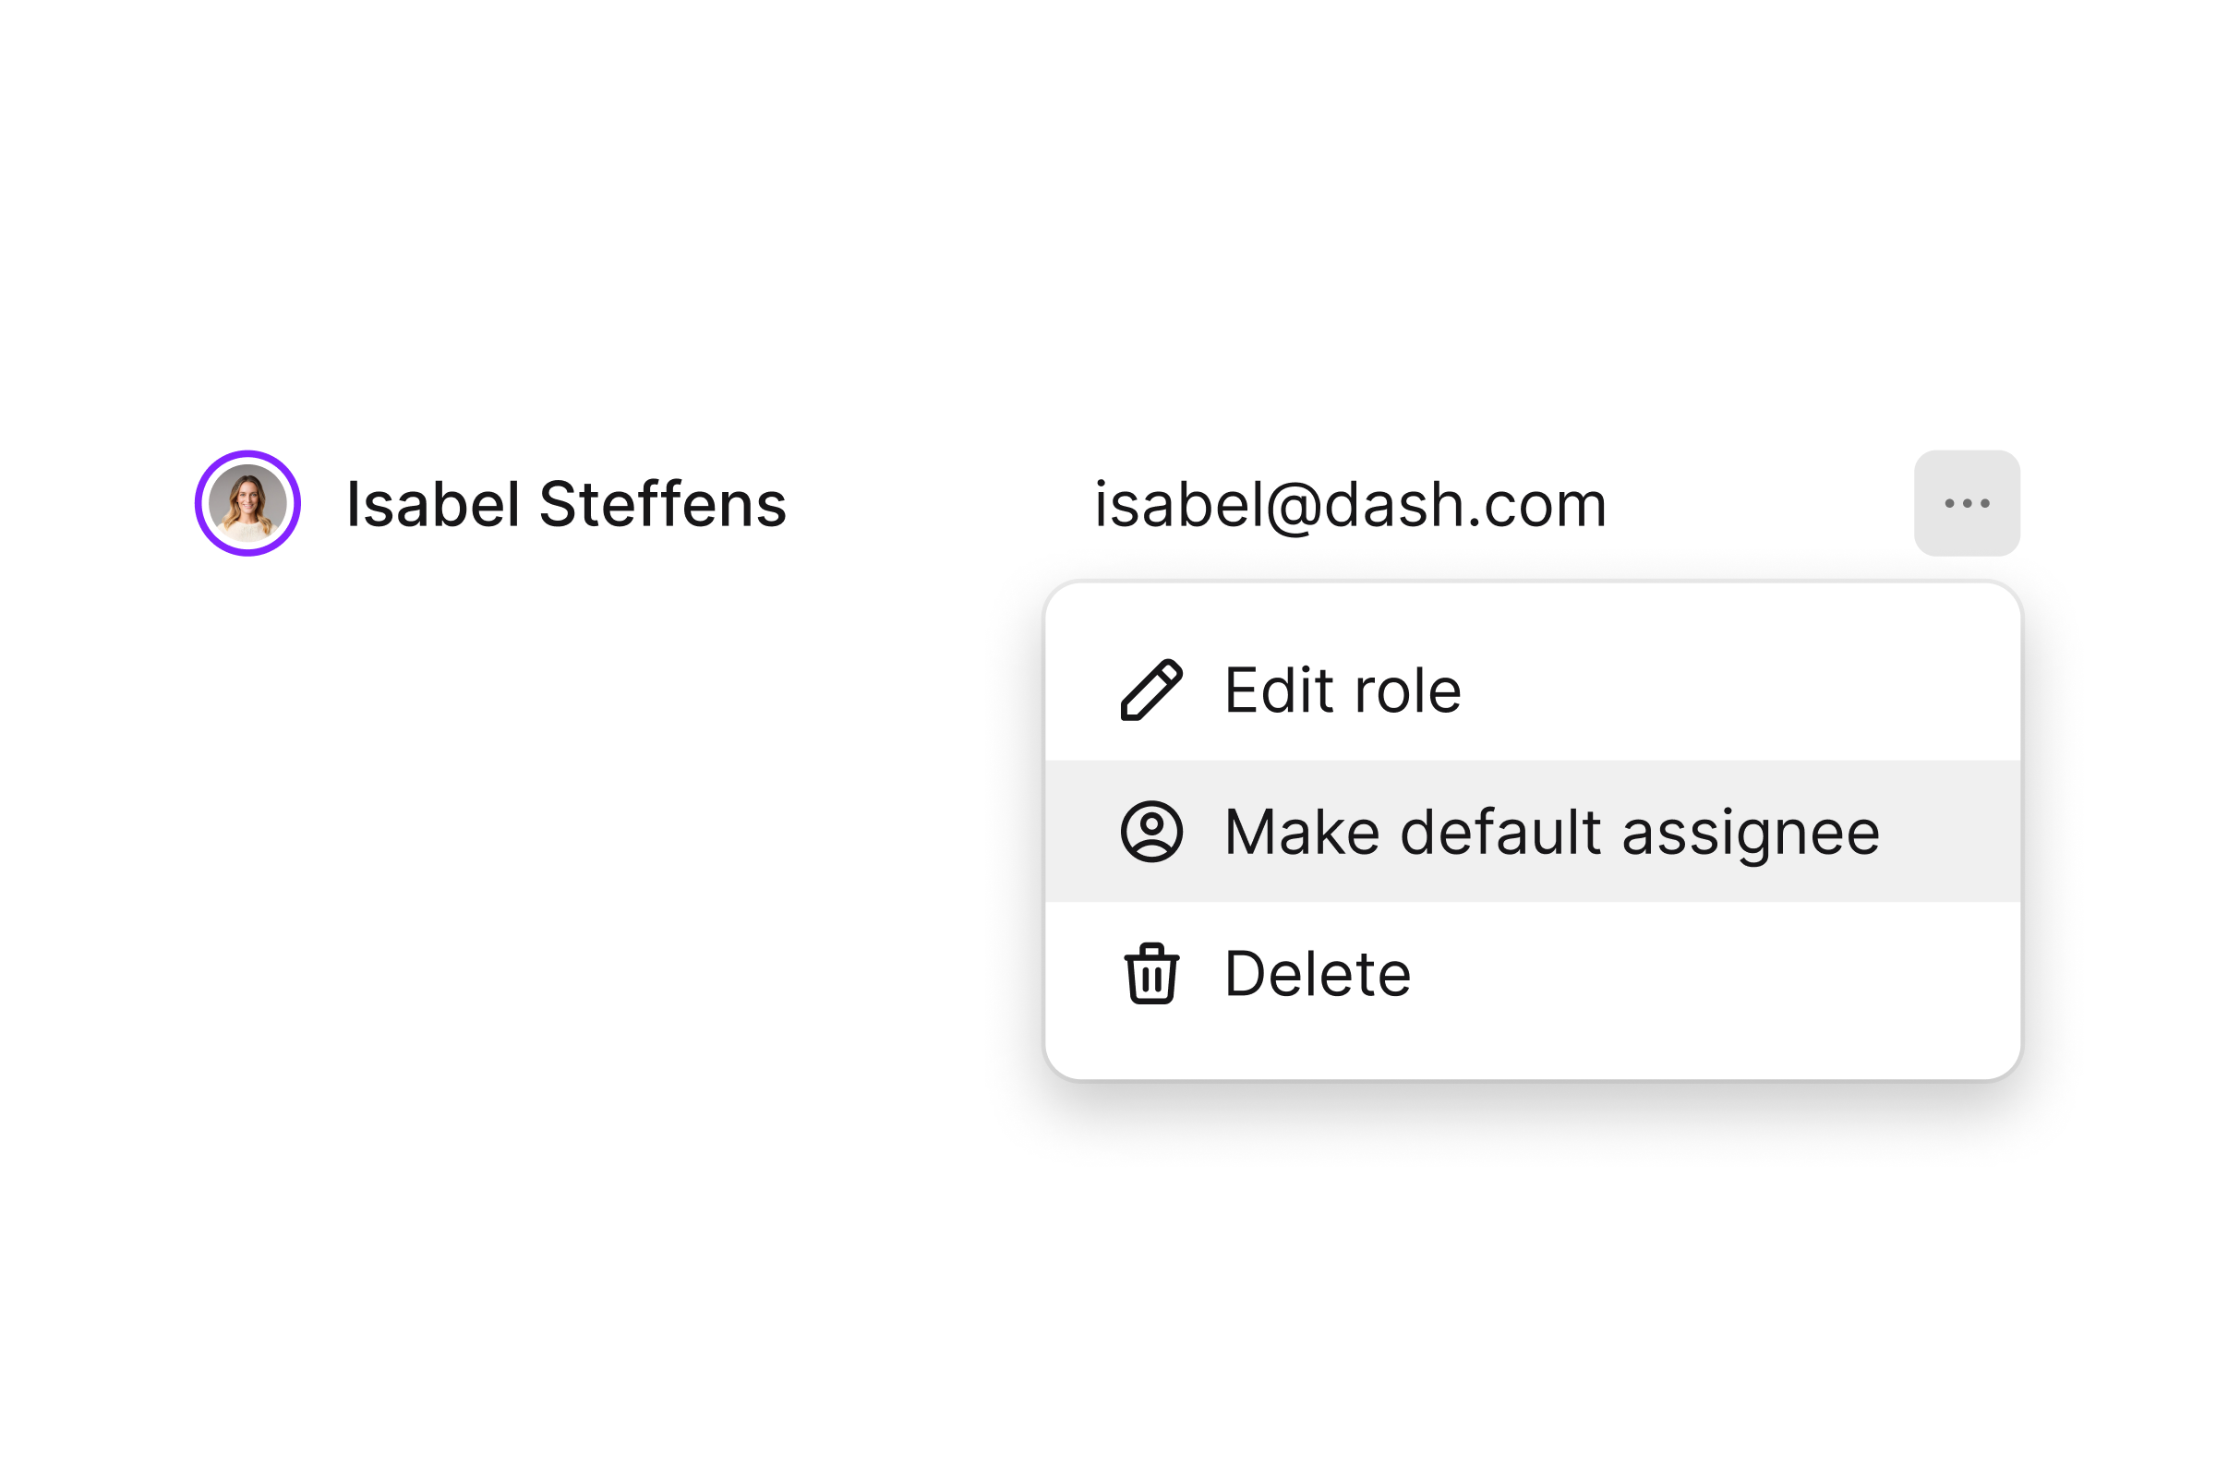2216x1477 pixels.
Task: Hit the edit pencil glyph in the menu
Action: click(1151, 690)
